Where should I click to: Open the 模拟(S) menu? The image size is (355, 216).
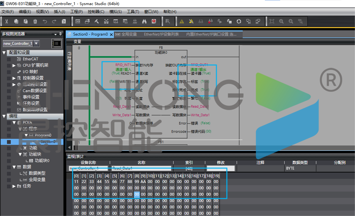point(115,11)
